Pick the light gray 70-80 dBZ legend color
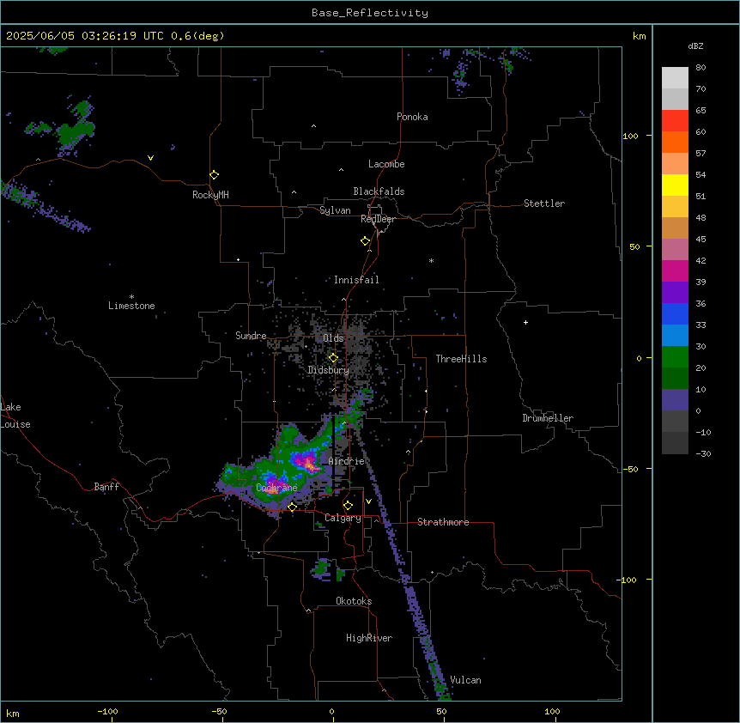This screenshot has width=740, height=723. coord(675,78)
